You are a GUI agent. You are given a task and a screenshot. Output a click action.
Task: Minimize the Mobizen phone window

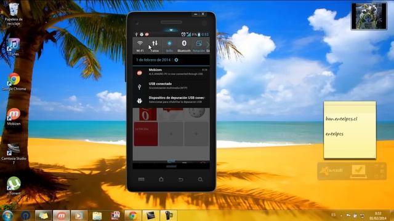click(x=196, y=14)
